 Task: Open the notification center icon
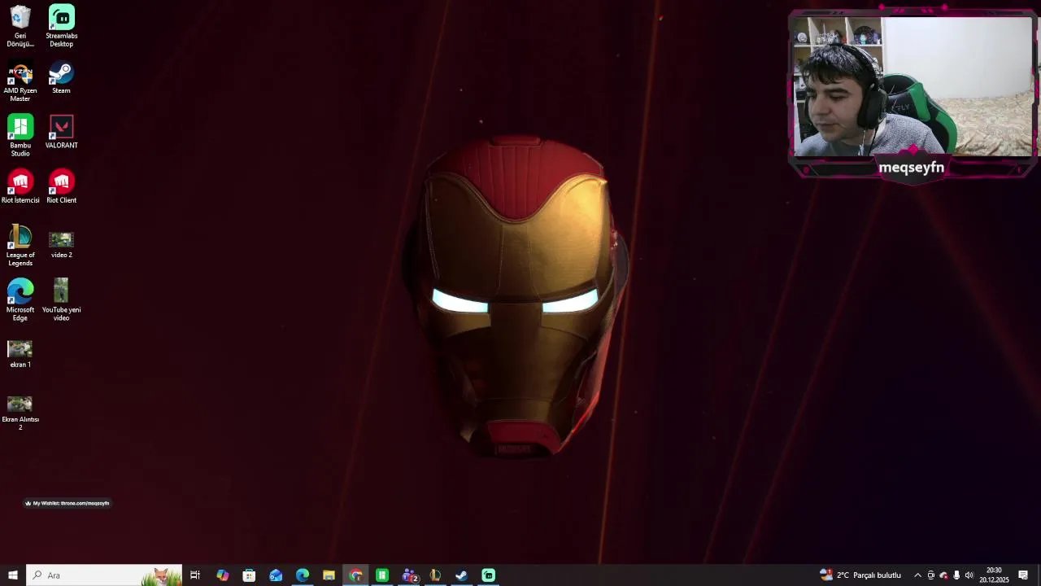coord(1023,575)
